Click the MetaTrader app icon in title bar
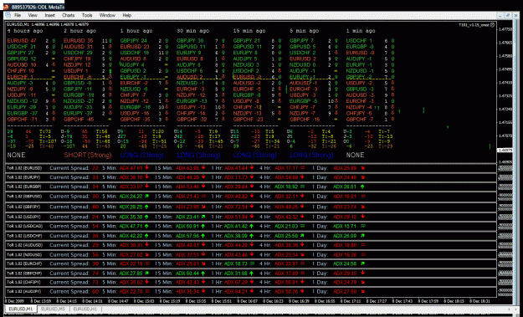The image size is (523, 317). tap(6, 7)
